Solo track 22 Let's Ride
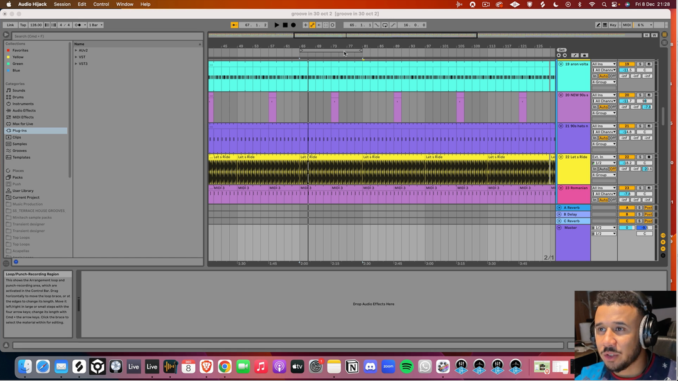 tap(640, 157)
